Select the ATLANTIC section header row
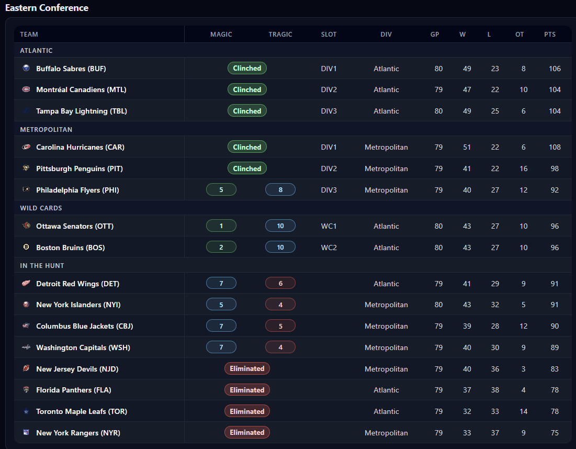The height and width of the screenshot is (449, 576). pos(293,50)
